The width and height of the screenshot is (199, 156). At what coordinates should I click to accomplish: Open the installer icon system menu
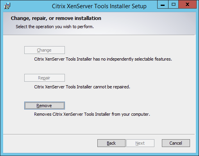tap(7, 6)
